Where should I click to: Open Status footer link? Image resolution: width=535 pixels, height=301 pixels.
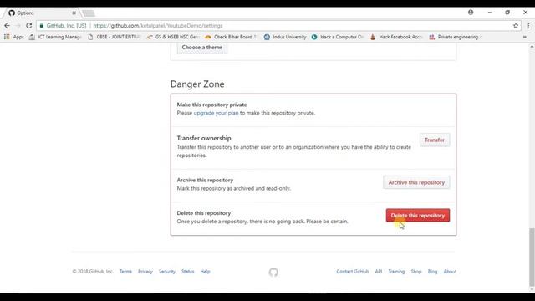[x=187, y=272]
